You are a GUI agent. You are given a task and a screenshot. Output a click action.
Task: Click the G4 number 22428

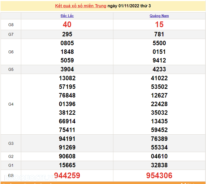(159, 104)
